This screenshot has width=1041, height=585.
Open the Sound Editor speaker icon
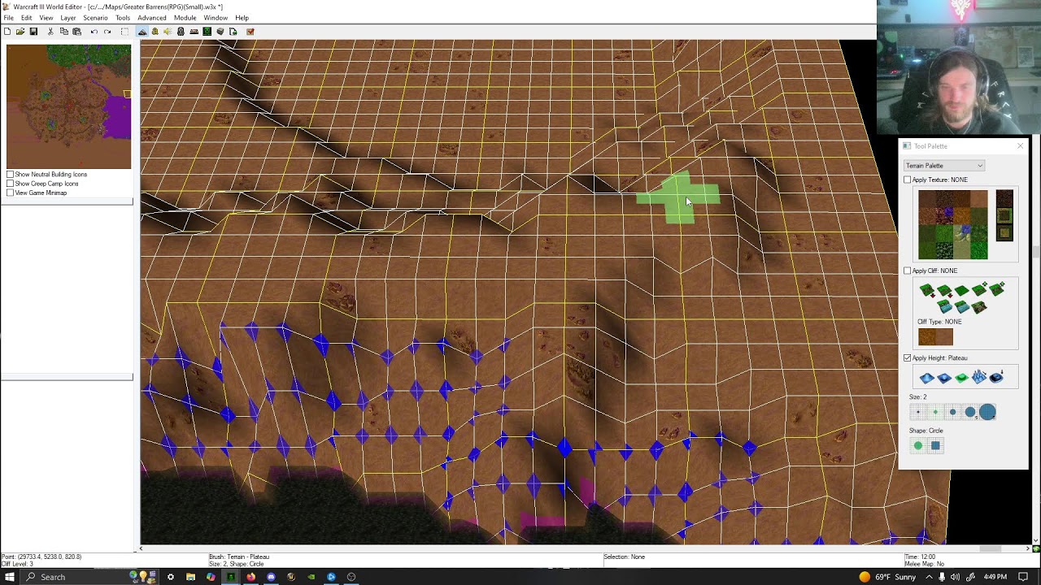[168, 32]
